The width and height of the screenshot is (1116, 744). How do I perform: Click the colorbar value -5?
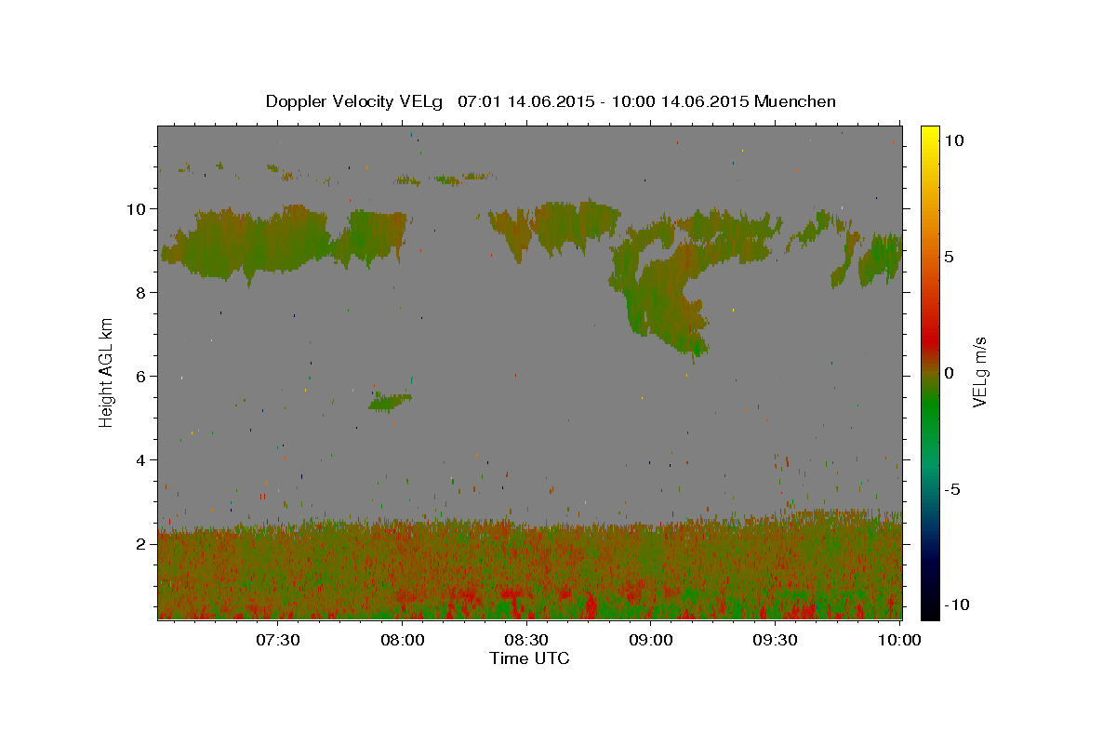tap(952, 489)
